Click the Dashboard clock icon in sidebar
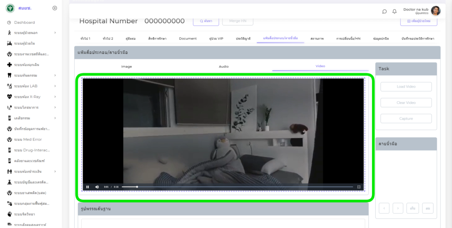452x228 pixels. click(x=9, y=22)
